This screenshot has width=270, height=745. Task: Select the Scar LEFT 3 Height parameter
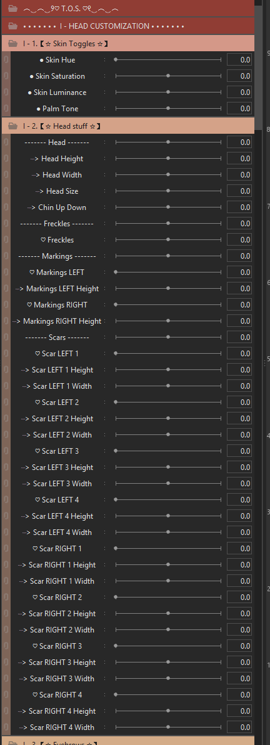(x=57, y=467)
